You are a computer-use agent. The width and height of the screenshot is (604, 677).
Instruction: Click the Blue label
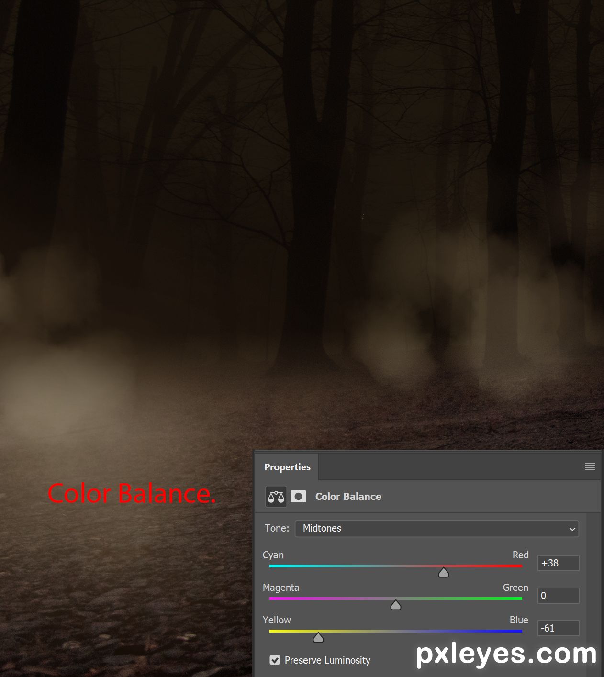(x=519, y=620)
